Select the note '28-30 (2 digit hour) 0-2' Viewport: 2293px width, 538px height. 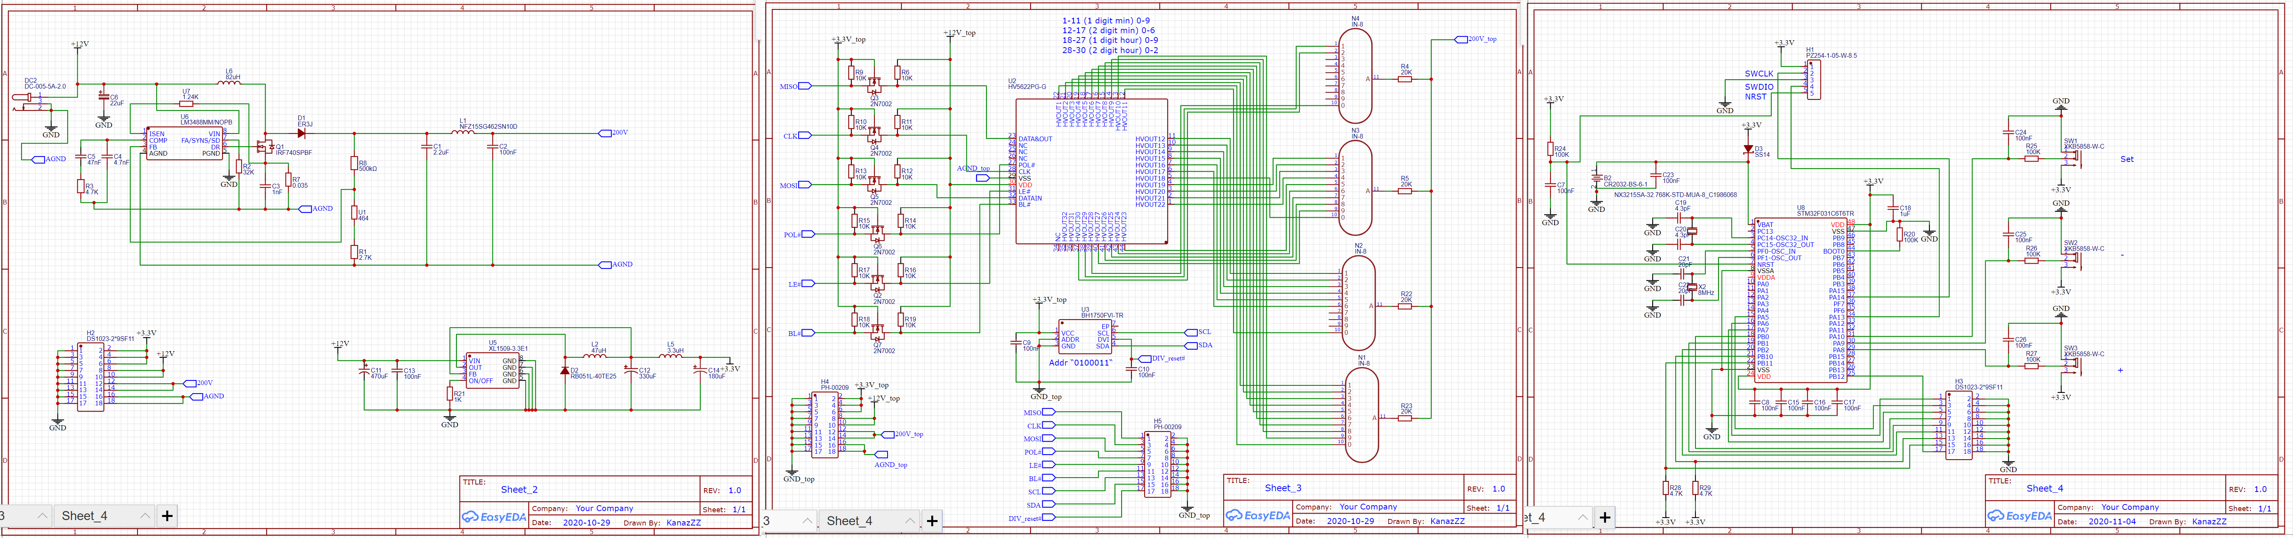click(x=1110, y=51)
